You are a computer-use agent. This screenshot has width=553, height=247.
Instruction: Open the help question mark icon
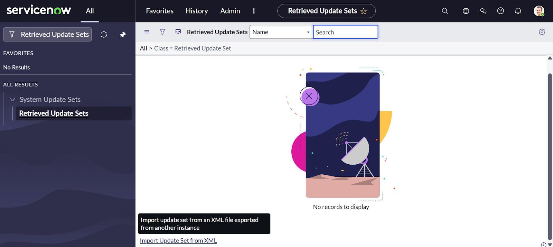(500, 11)
